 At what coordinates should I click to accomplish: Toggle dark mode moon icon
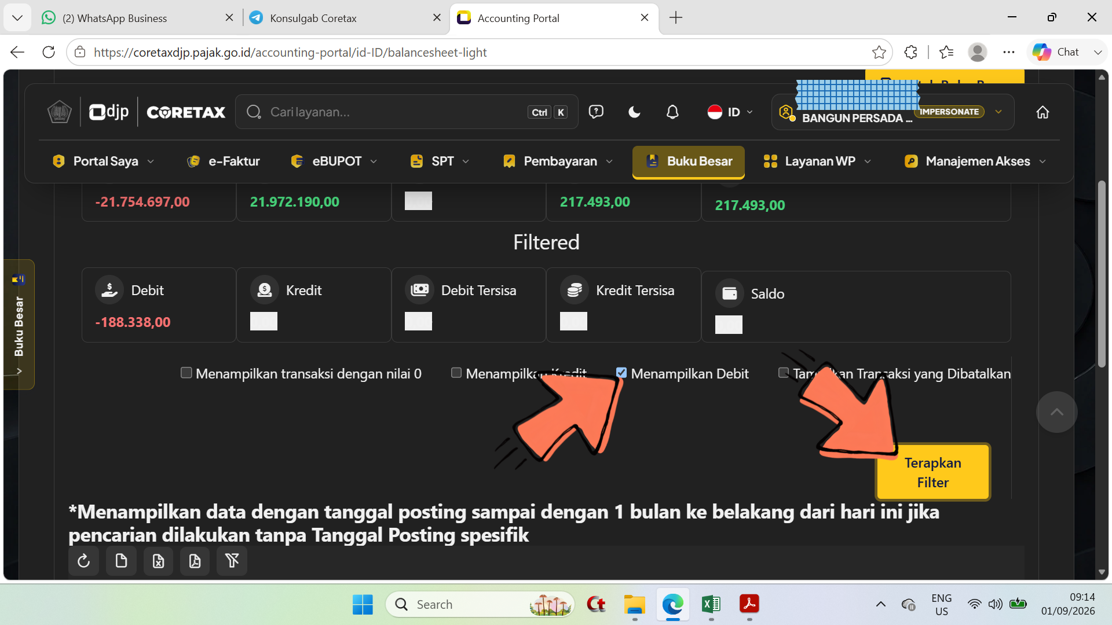coord(634,112)
